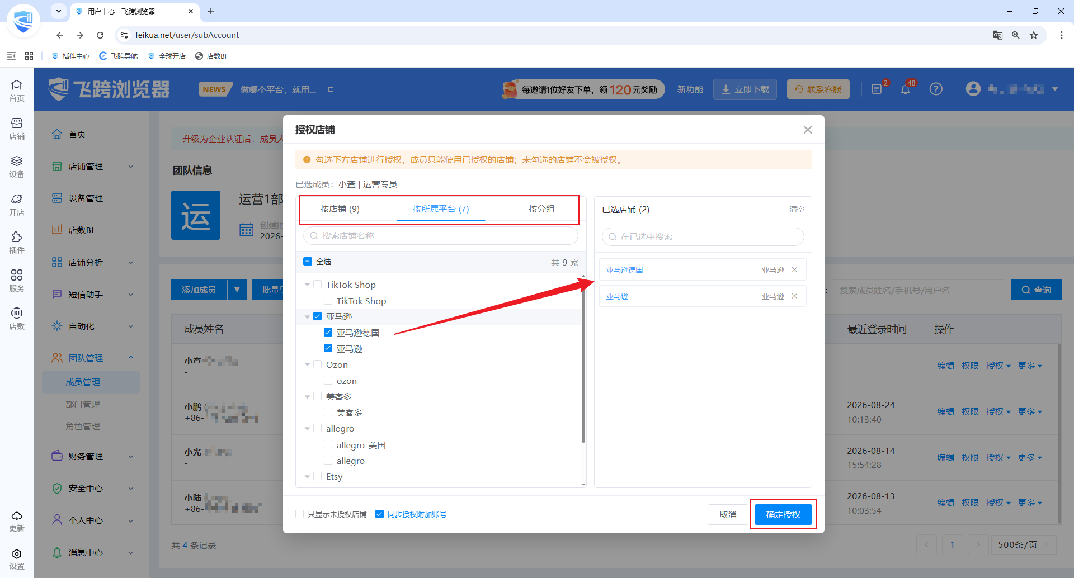Open the 设备 icon in the left rail

point(17,167)
